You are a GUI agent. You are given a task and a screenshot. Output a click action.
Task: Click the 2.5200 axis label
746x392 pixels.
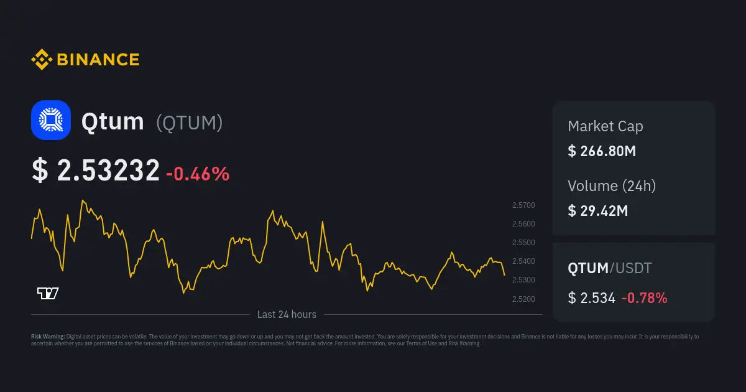point(523,299)
